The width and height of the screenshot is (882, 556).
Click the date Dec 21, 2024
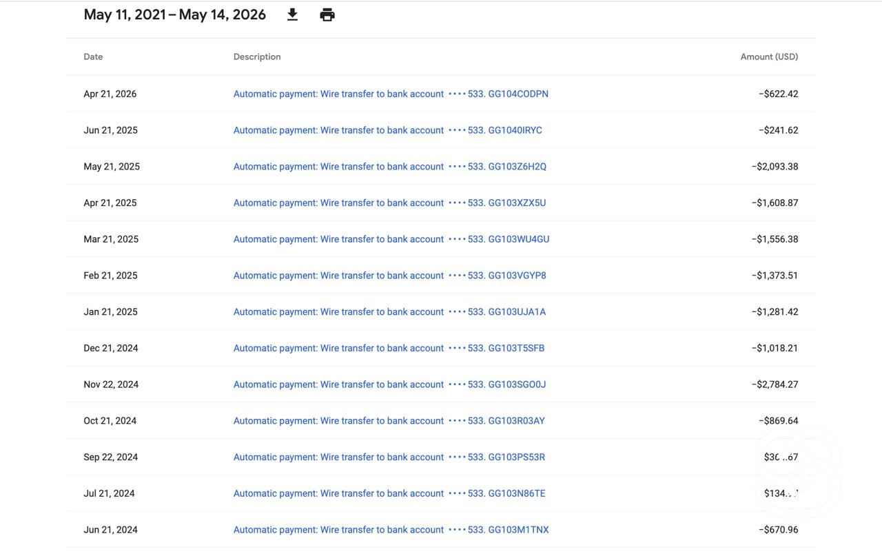pyautogui.click(x=111, y=348)
